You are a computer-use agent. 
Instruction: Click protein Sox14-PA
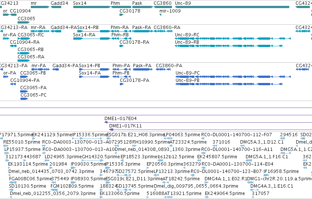pos(94,77)
